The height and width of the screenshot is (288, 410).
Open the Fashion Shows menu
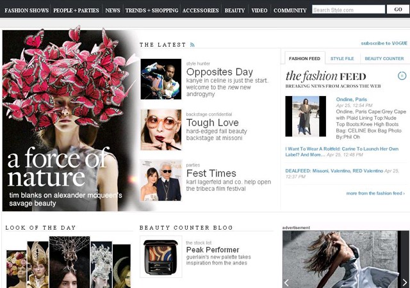click(26, 10)
